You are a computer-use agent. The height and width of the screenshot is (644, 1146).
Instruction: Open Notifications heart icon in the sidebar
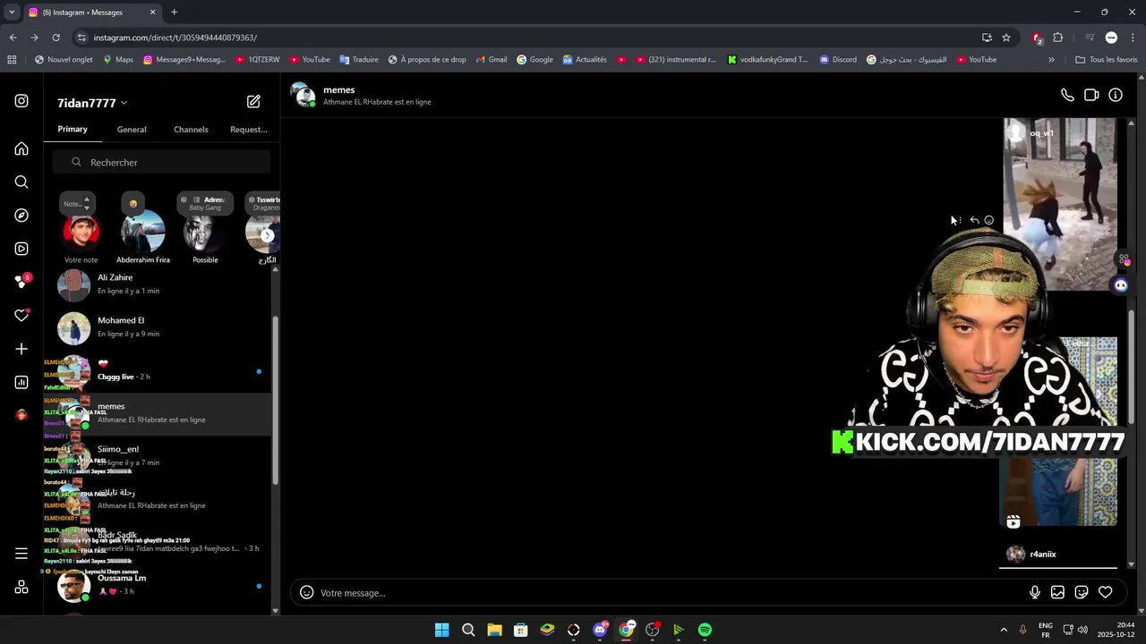tap(21, 315)
